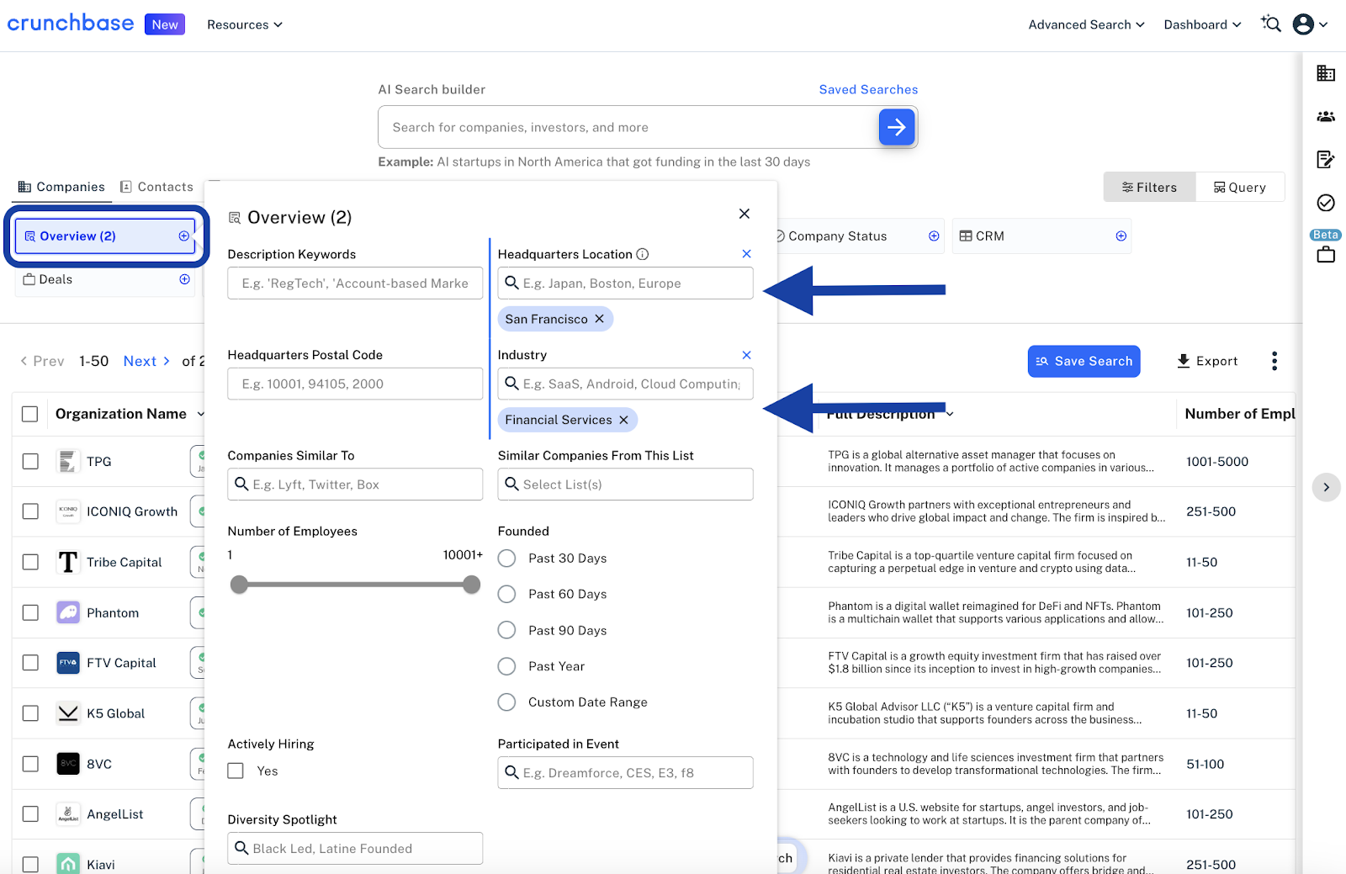
Task: Select Founded Past 30 Days radio
Action: coord(506,559)
